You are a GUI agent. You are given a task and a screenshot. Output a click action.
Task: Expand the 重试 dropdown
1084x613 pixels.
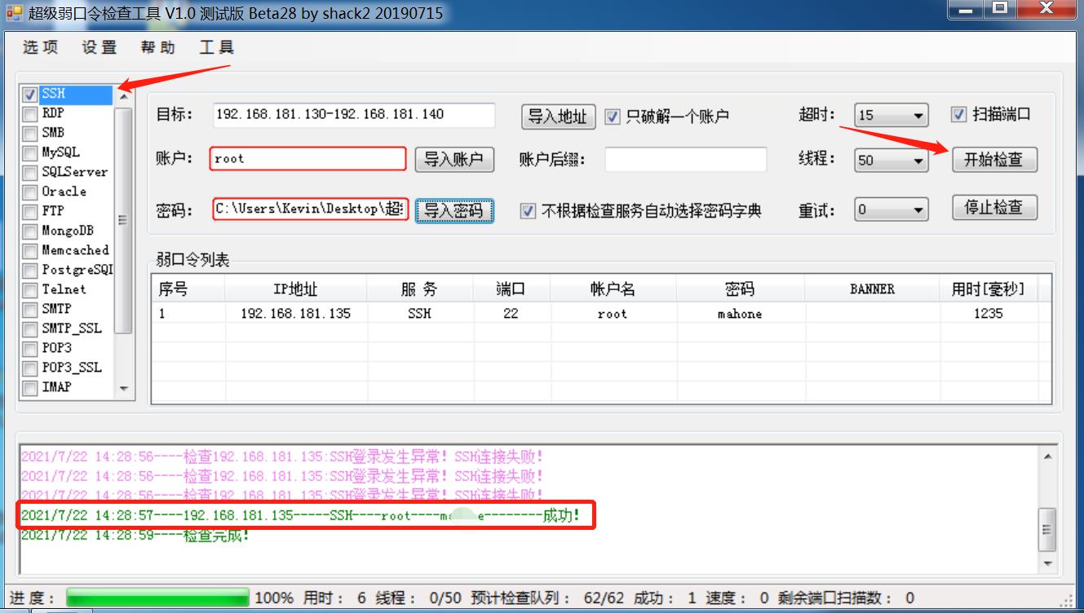[x=918, y=210]
